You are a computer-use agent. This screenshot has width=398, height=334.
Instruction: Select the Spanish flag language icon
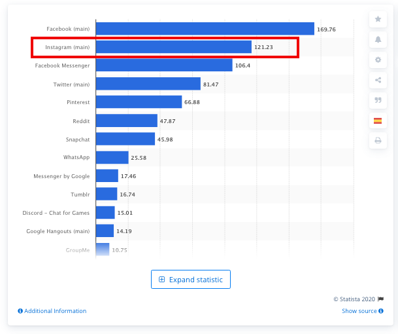pyautogui.click(x=378, y=121)
